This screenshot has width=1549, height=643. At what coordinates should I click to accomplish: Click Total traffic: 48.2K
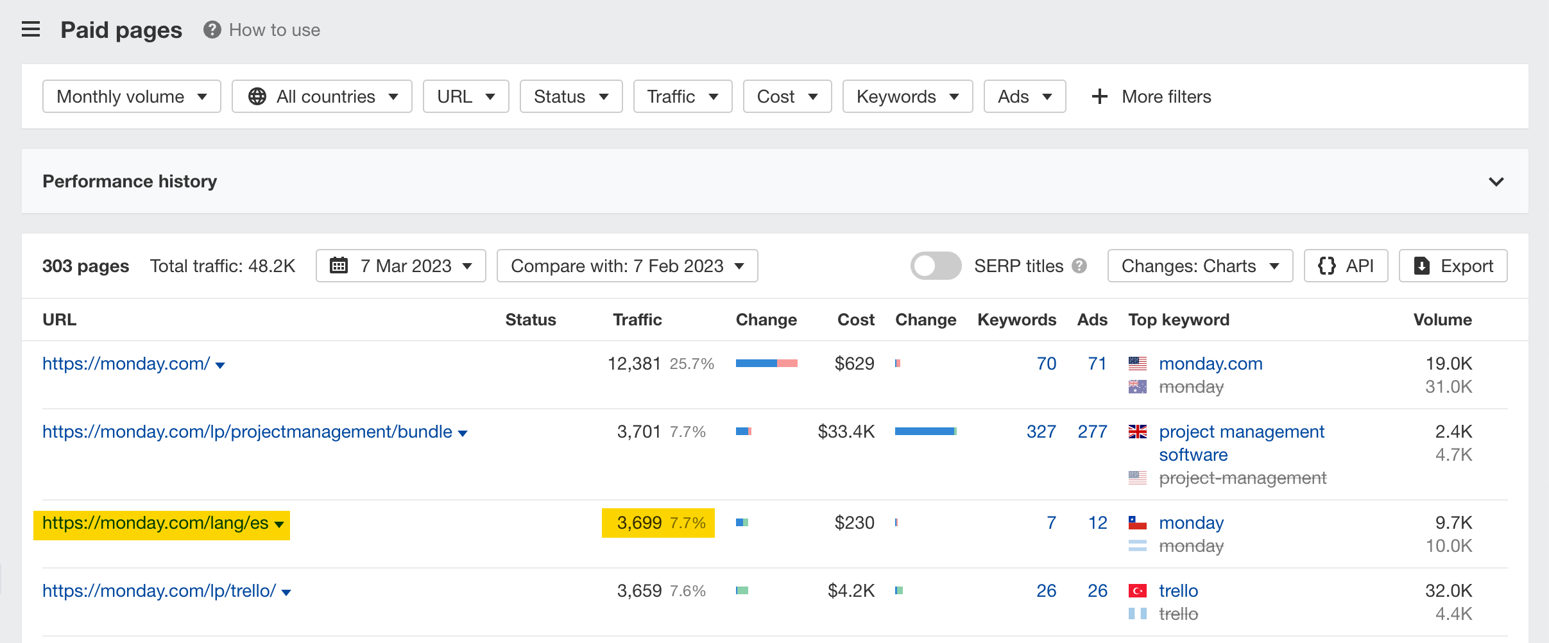point(223,266)
